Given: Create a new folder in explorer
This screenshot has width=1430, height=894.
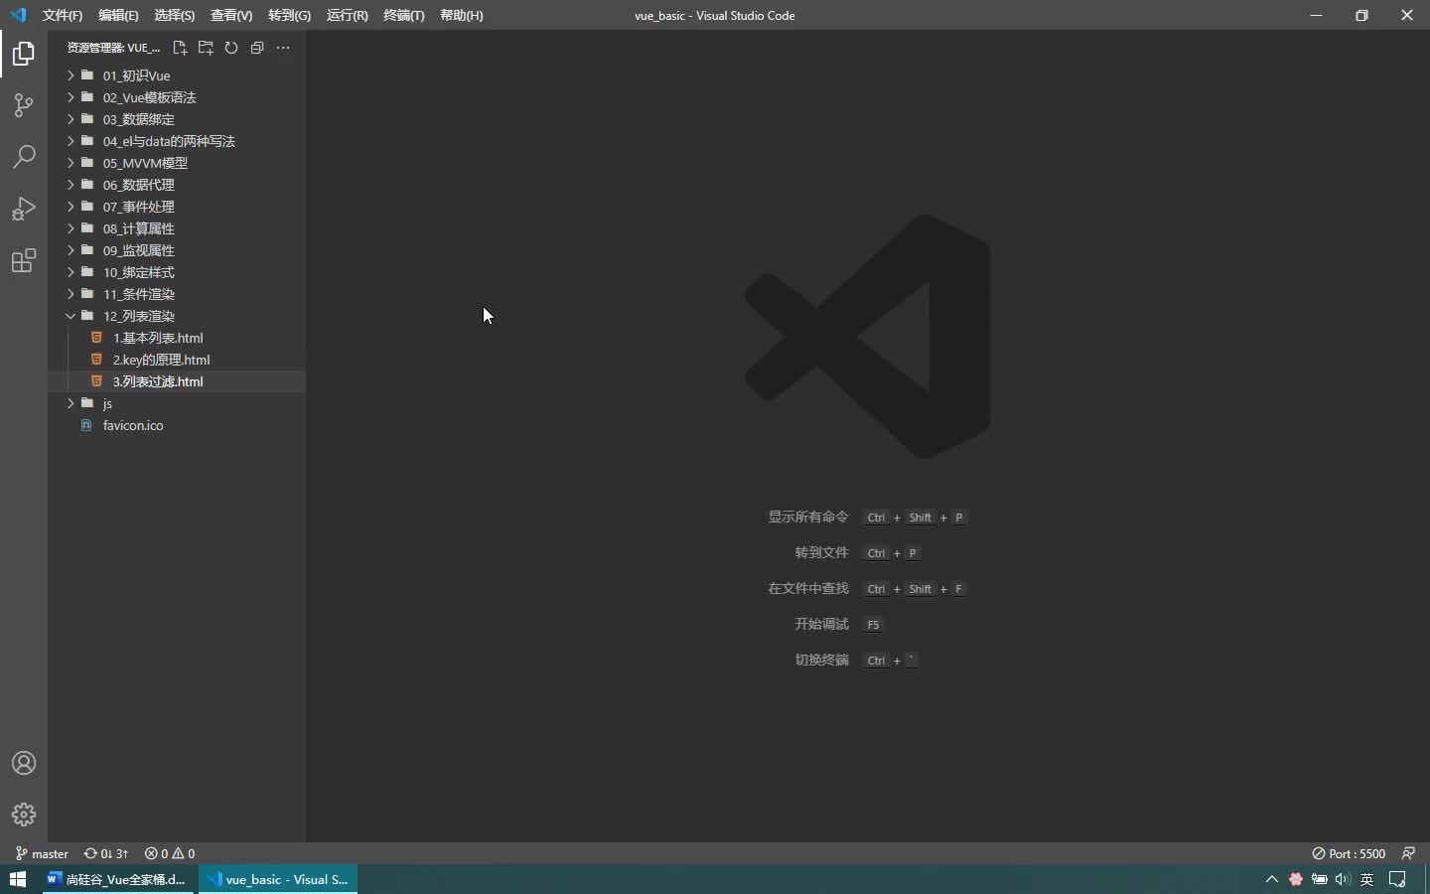Looking at the screenshot, I should tap(206, 48).
